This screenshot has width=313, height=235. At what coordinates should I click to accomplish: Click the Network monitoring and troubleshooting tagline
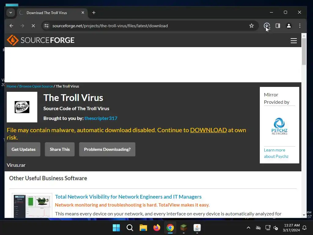pyautogui.click(x=132, y=205)
